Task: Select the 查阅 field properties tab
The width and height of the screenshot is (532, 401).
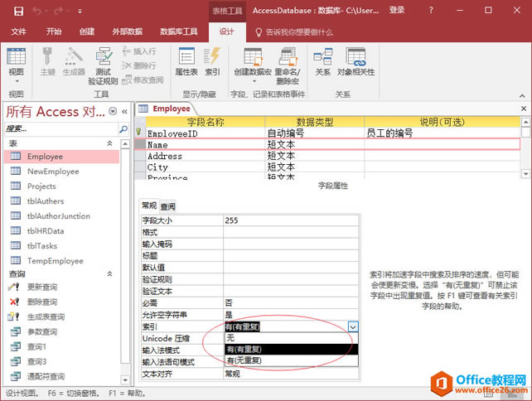Action: pyautogui.click(x=167, y=206)
